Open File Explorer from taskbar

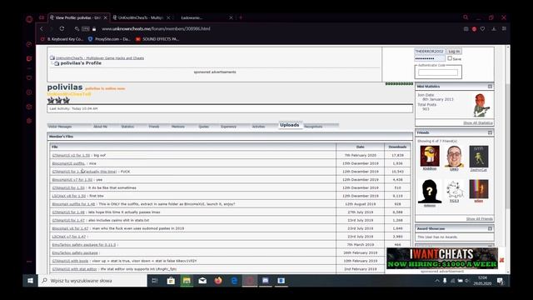(187, 281)
